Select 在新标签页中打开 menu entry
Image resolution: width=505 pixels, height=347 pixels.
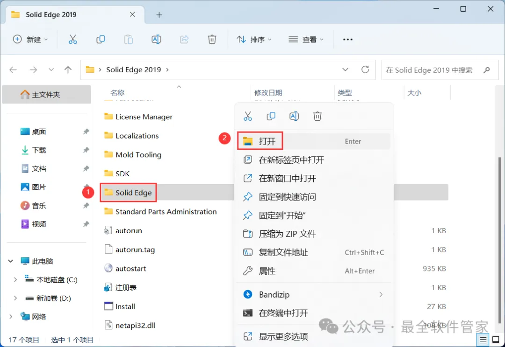(x=314, y=160)
